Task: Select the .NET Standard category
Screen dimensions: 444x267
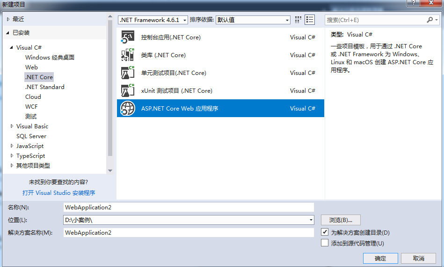Action: pyautogui.click(x=45, y=87)
